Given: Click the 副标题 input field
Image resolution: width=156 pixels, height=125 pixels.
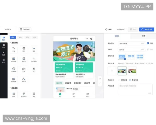Looking at the screenshot, I should point(132,49).
